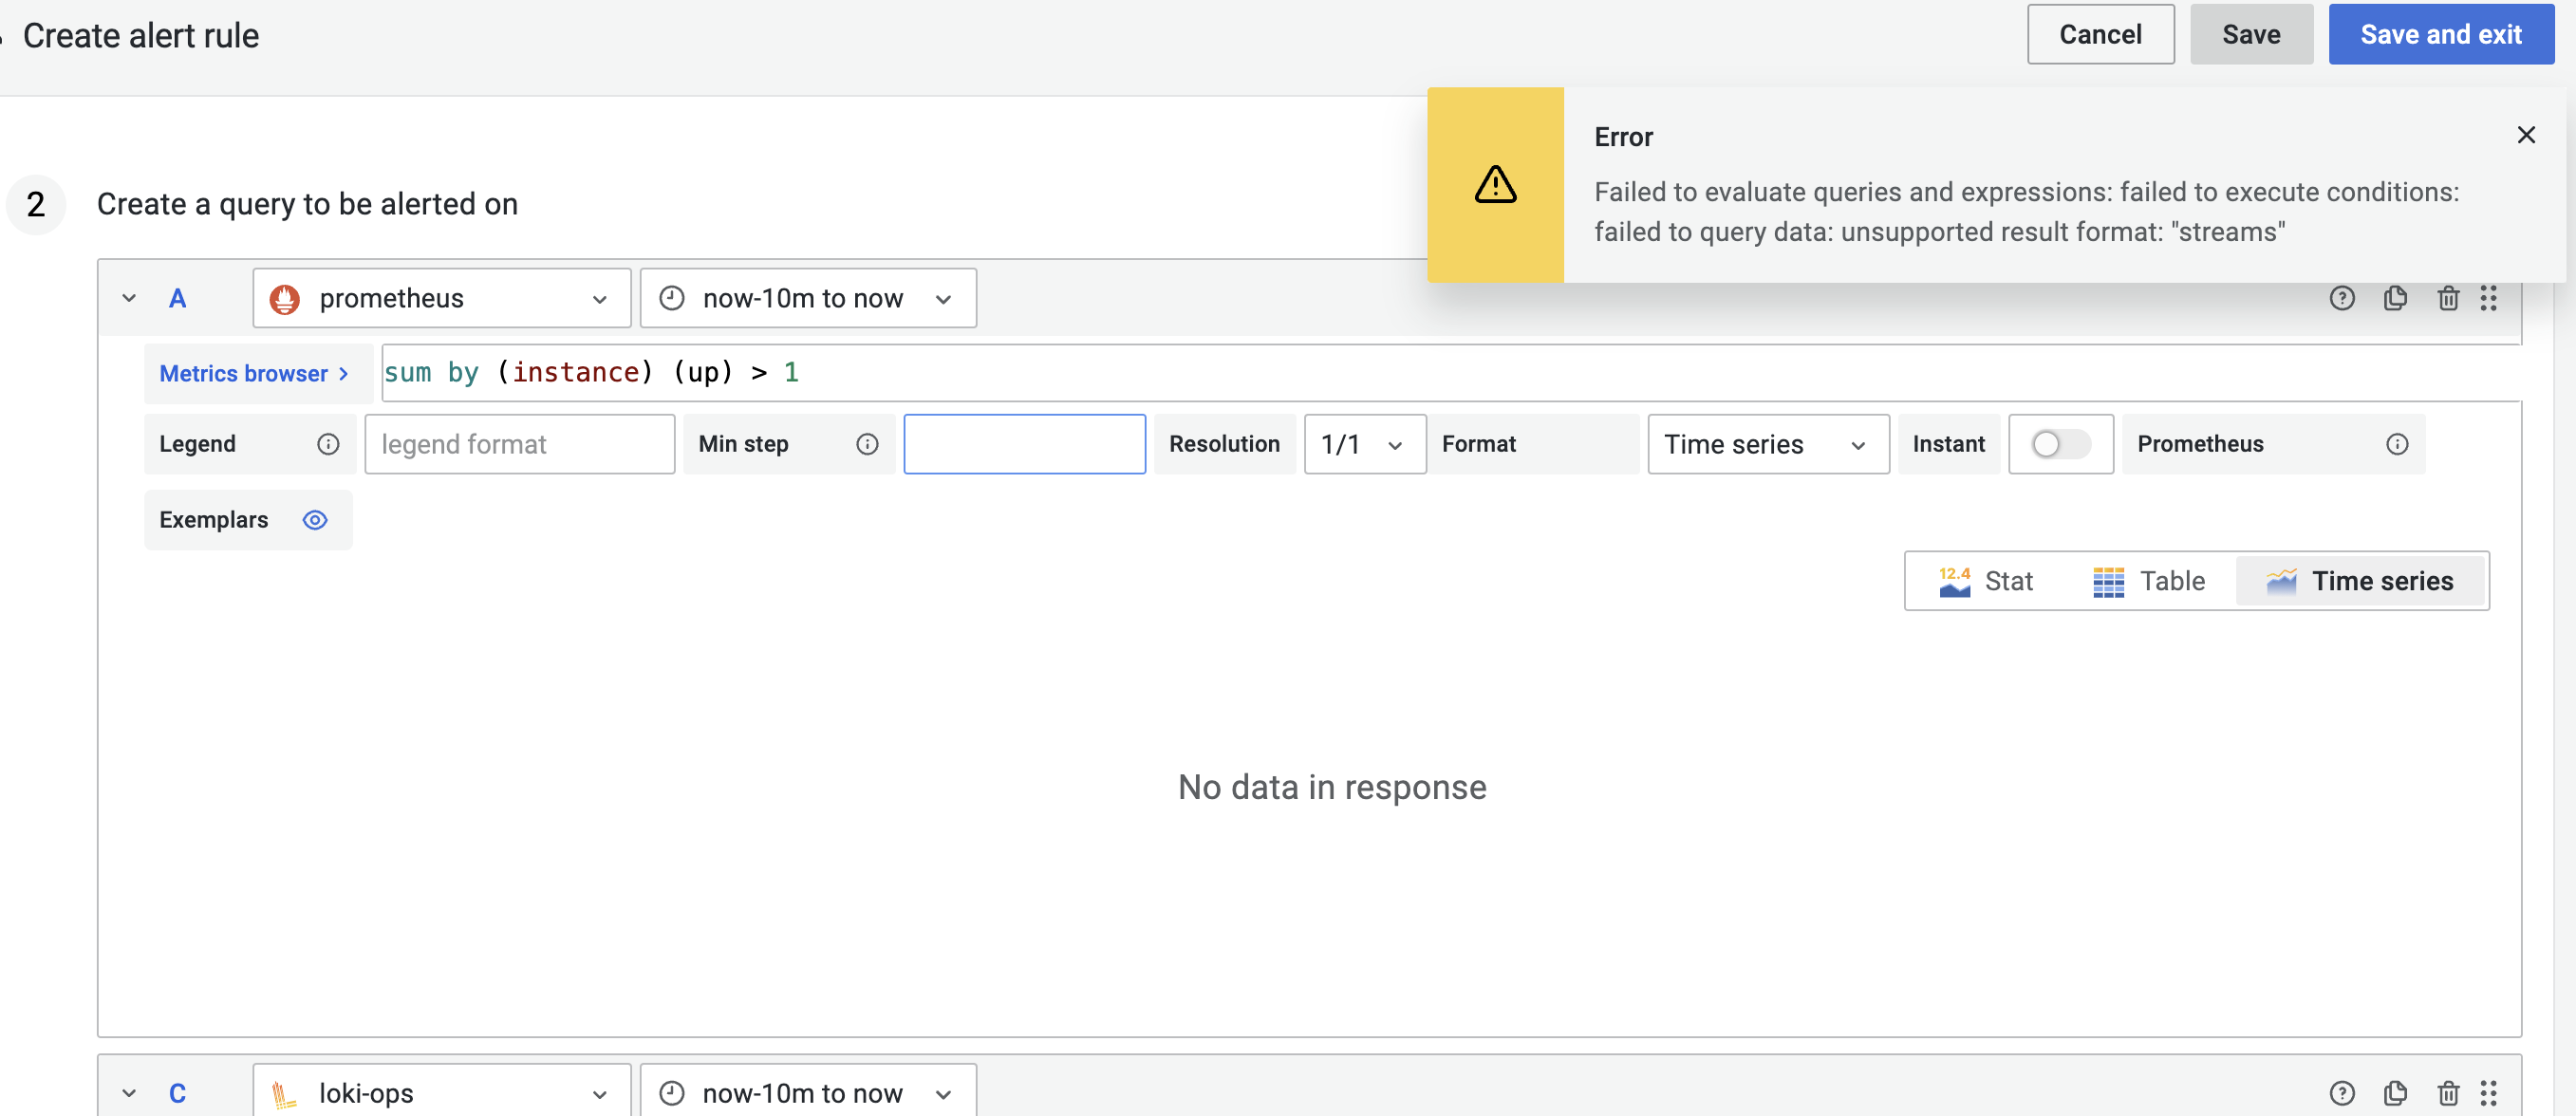The width and height of the screenshot is (2576, 1116).
Task: Copy query C with its duplicate icon
Action: [x=2395, y=1093]
